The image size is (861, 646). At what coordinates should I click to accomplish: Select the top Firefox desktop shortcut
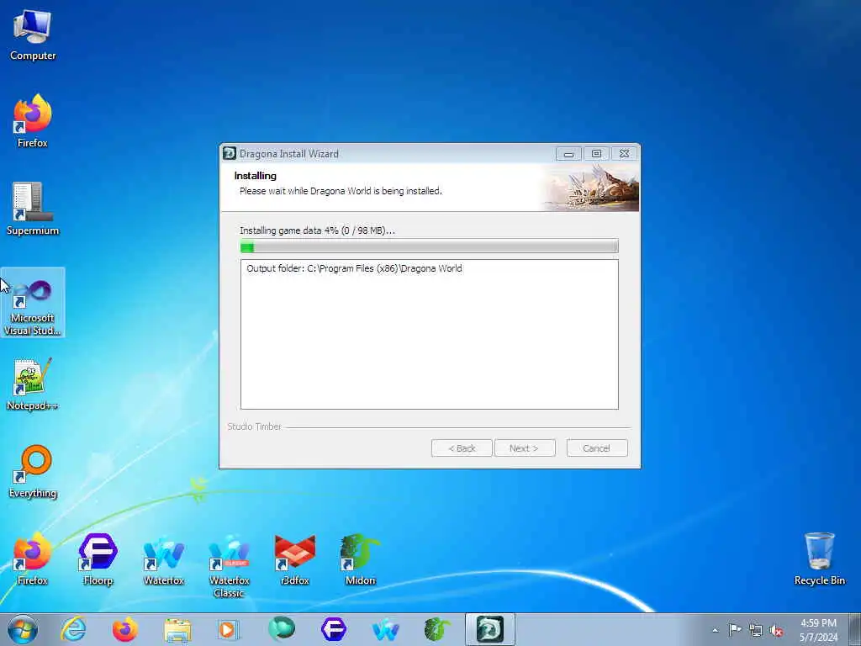point(33,121)
